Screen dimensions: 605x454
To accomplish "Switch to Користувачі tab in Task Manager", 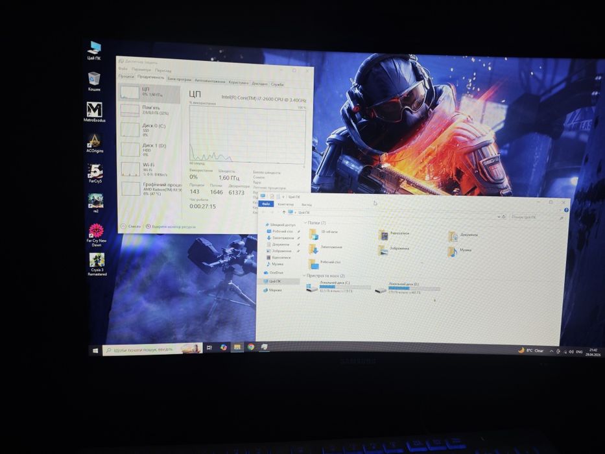I will (239, 82).
